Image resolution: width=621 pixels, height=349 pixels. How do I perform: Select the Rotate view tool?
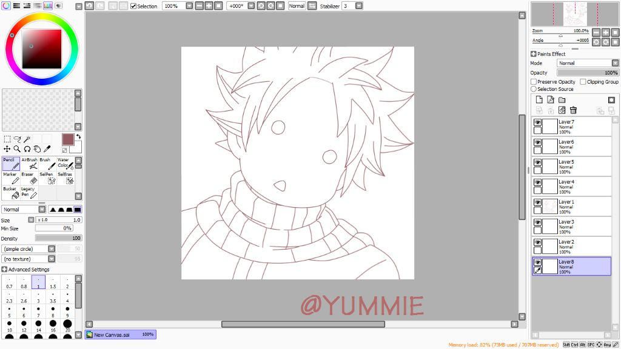[x=27, y=149]
